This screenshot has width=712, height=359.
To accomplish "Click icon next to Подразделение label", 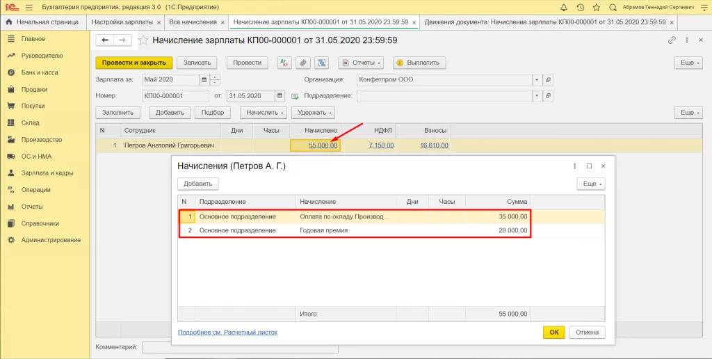I will [295, 96].
